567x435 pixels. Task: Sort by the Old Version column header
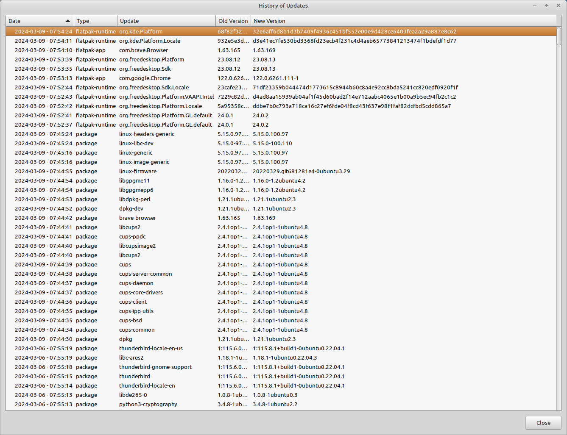click(x=233, y=21)
